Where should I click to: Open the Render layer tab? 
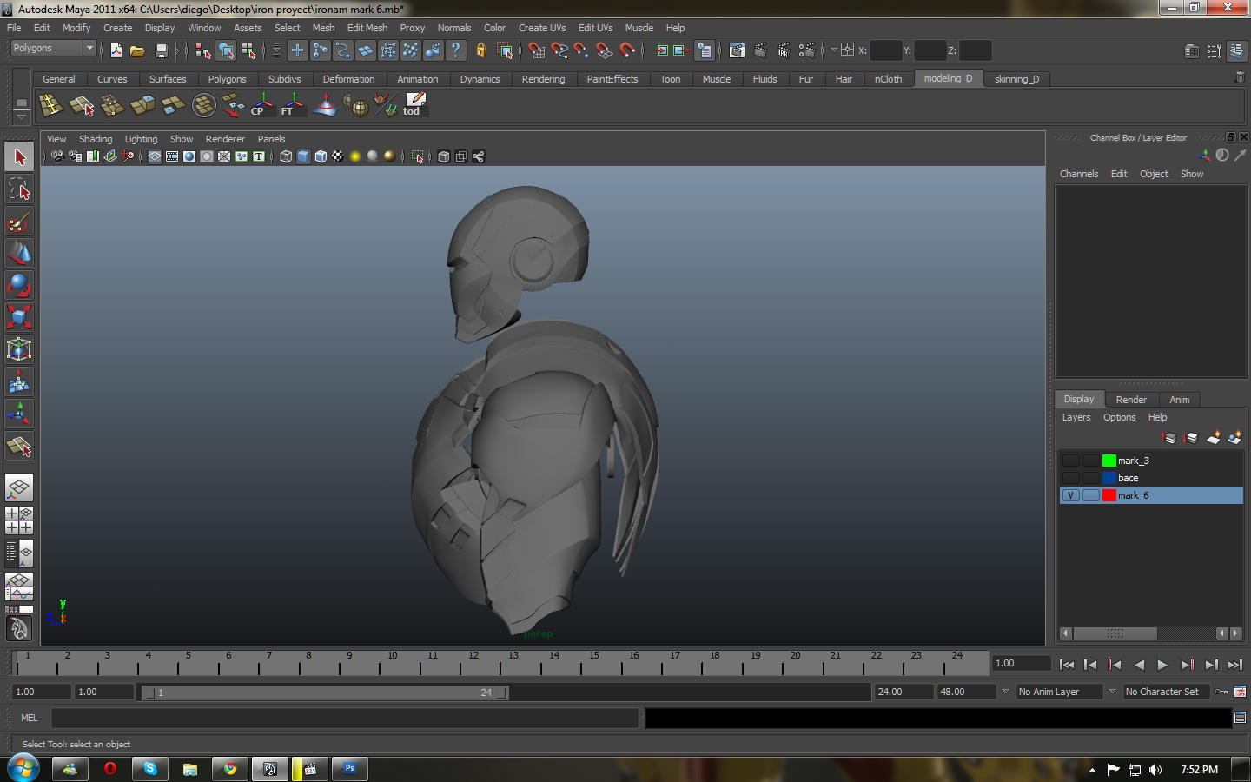1130,400
